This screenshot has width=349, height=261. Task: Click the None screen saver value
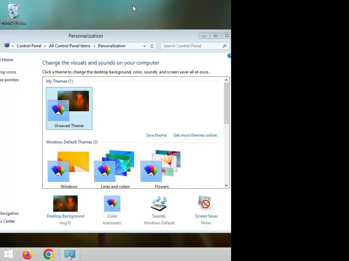[x=206, y=223]
